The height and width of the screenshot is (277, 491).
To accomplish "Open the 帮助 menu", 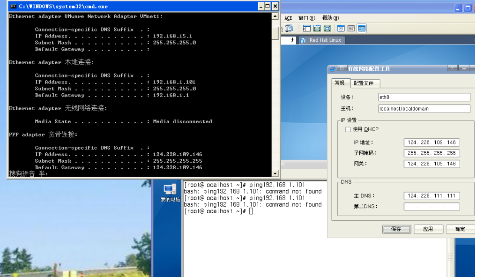I will [x=330, y=18].
